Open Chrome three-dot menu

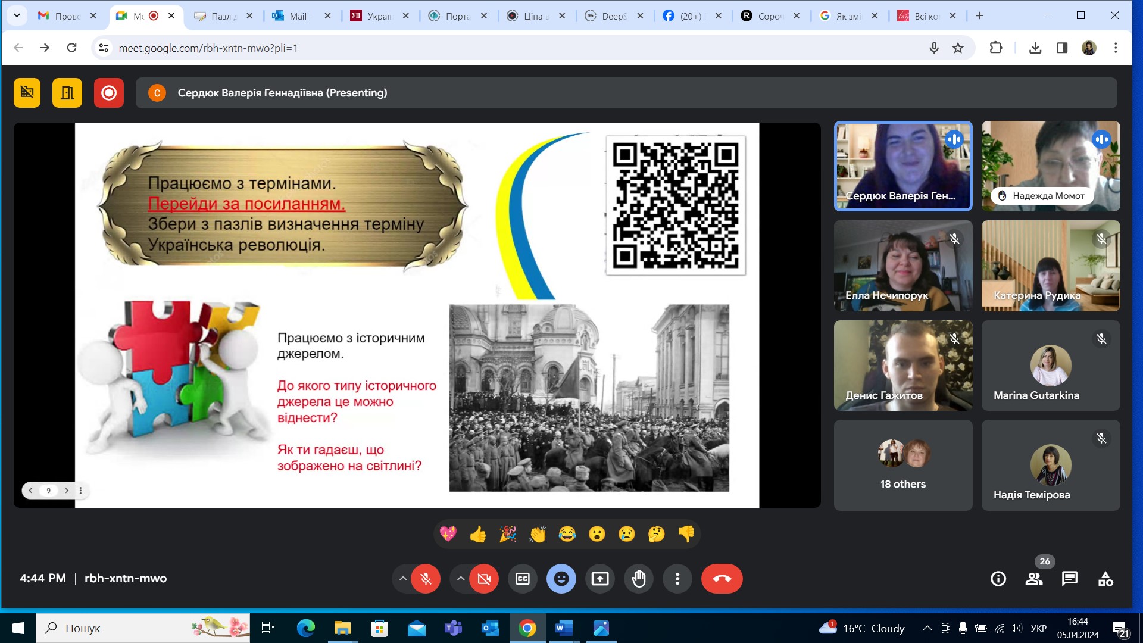pos(1116,48)
